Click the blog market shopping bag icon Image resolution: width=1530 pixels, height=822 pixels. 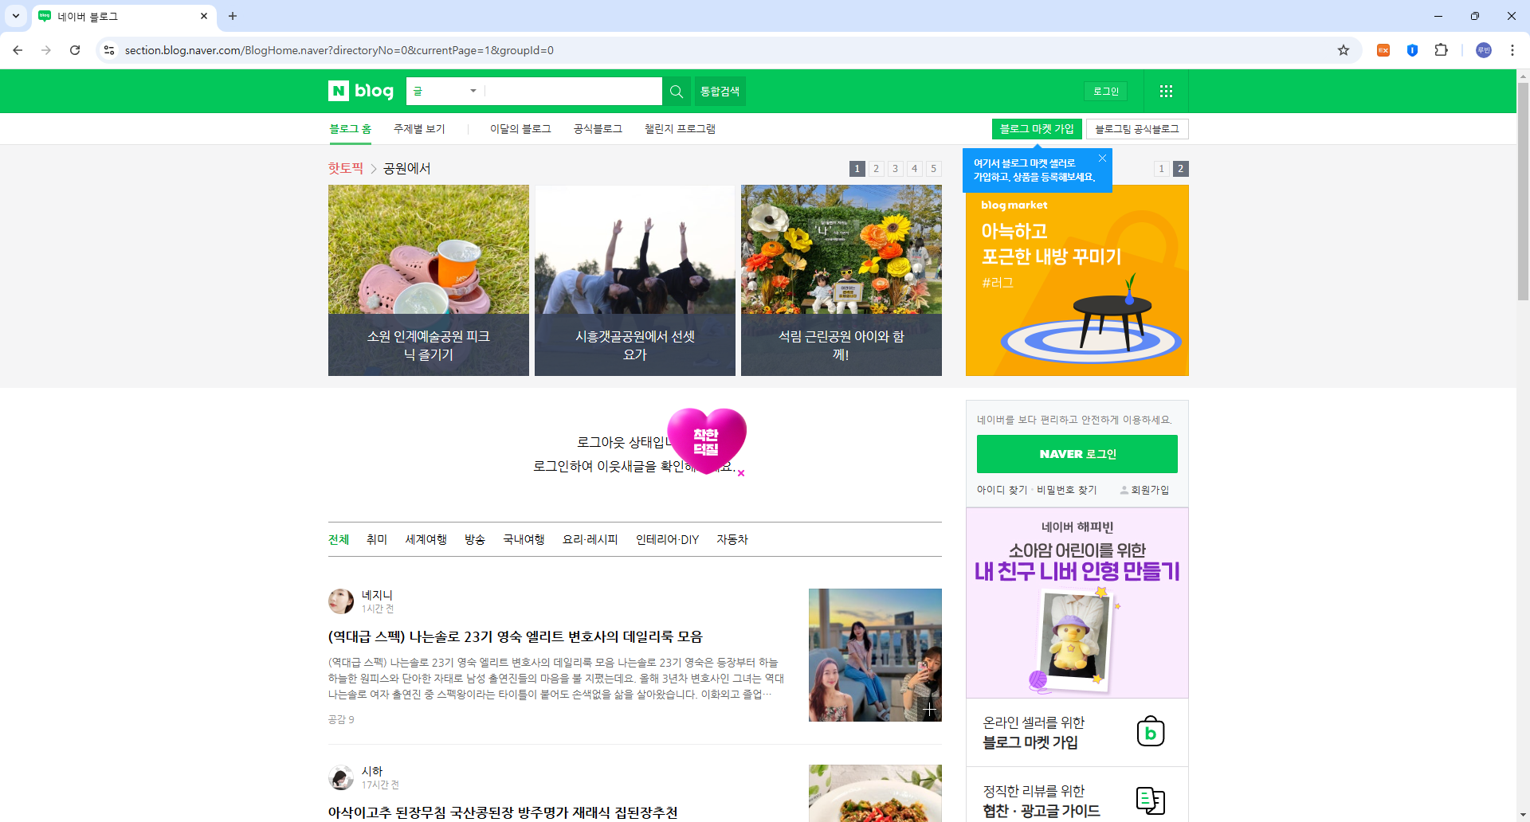tap(1151, 731)
